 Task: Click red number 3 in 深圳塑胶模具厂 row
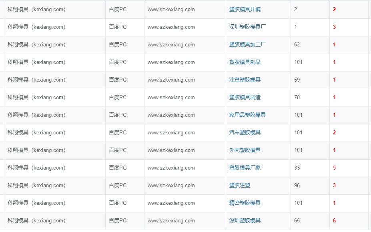coord(334,27)
